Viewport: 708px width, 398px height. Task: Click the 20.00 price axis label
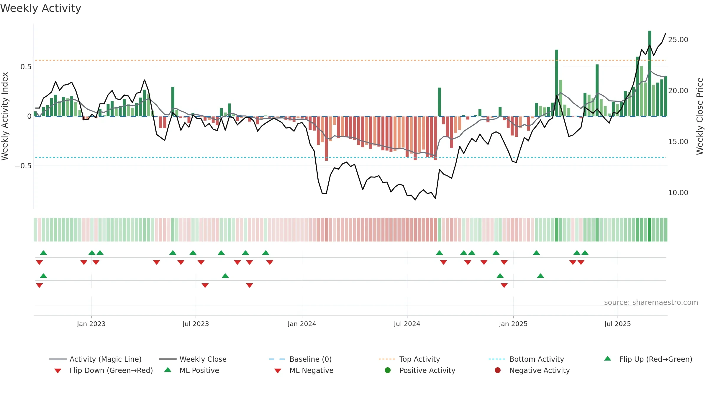tap(678, 91)
